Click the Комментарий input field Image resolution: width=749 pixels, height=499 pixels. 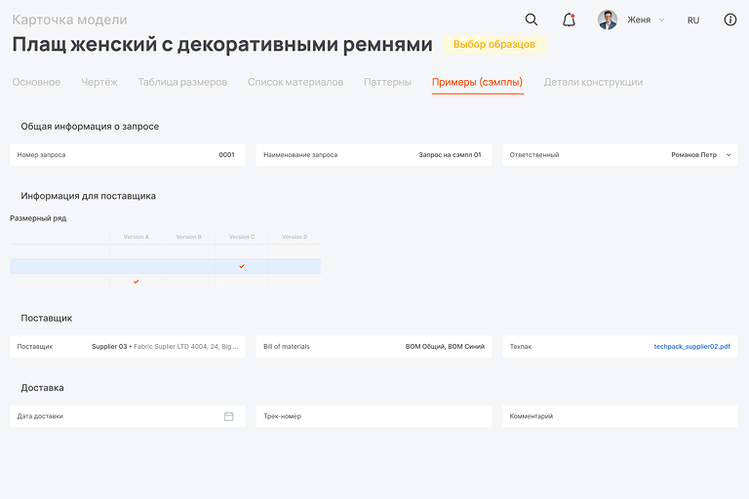[x=620, y=416]
